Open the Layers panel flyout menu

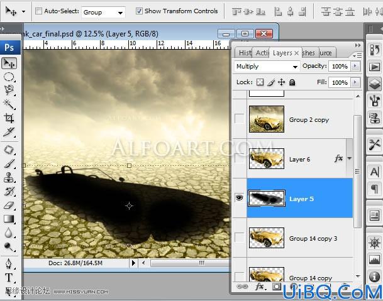[x=357, y=56]
